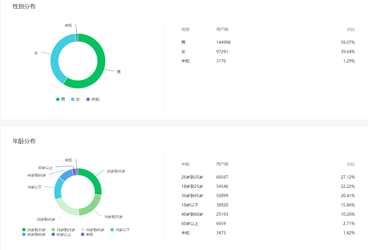Click the 占比 header in gender table
The image size is (368, 250).
tap(351, 29)
